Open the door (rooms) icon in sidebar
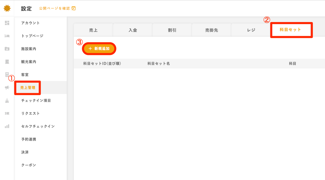325x180 pixels. coord(7,62)
